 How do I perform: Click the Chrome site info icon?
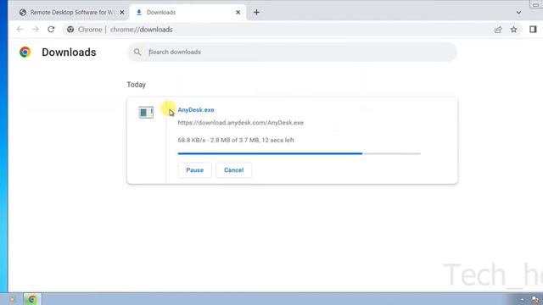tap(70, 30)
